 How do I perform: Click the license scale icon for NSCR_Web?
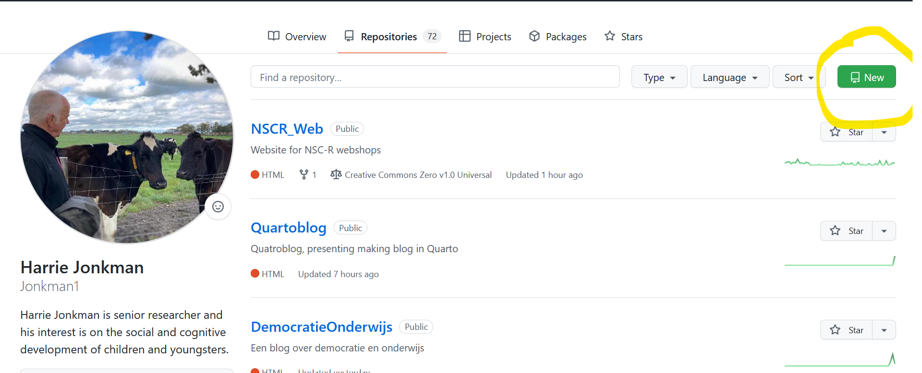pos(336,175)
